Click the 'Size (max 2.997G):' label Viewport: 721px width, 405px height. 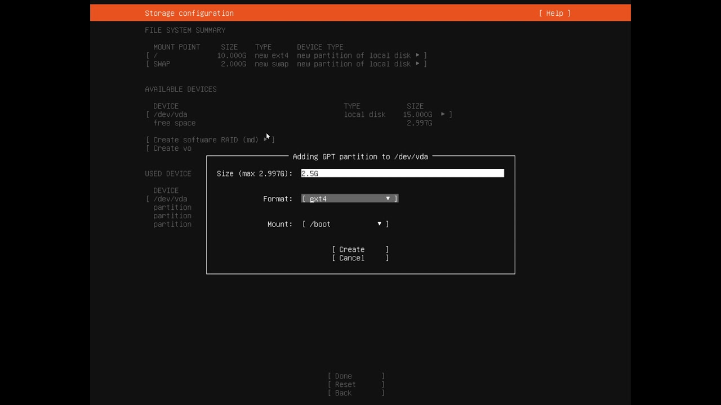[255, 173]
